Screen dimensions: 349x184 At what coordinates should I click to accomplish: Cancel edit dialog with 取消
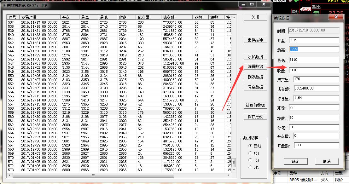click(x=327, y=161)
